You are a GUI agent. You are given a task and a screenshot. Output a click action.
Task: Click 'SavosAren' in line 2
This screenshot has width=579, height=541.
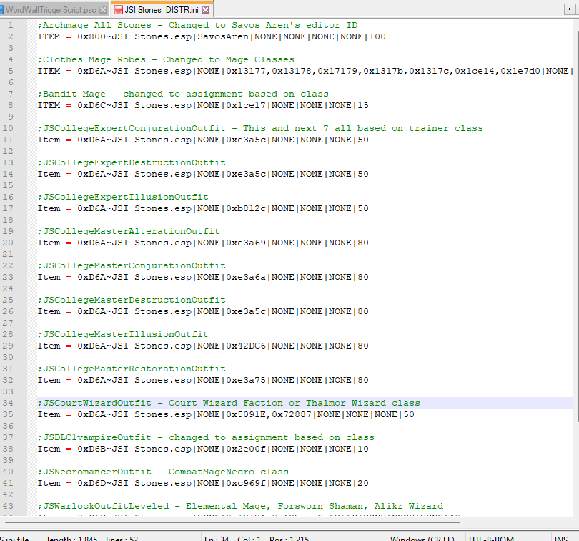pos(223,36)
